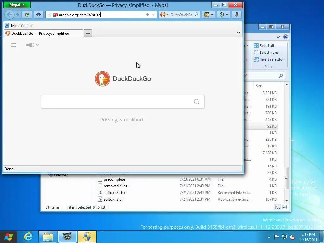Click the 3,321 KB size cell

pyautogui.click(x=270, y=93)
